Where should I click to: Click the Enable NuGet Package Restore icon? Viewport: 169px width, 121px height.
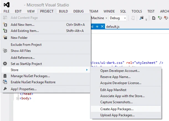tap(5, 82)
